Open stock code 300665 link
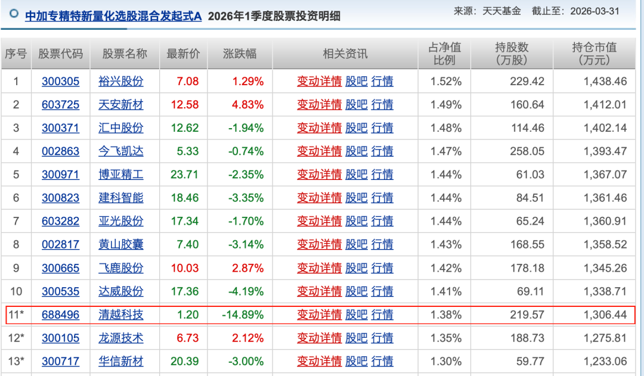Image resolution: width=644 pixels, height=376 pixels. [60, 268]
